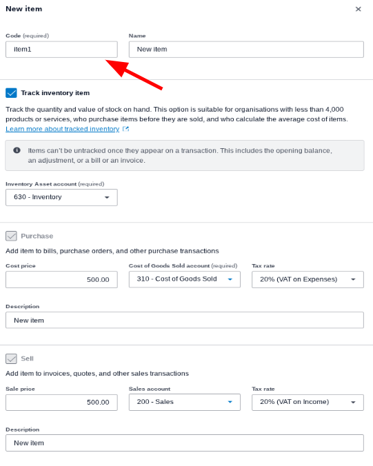This screenshot has height=466, width=373.
Task: Open the Sales account dropdown
Action: click(x=185, y=402)
